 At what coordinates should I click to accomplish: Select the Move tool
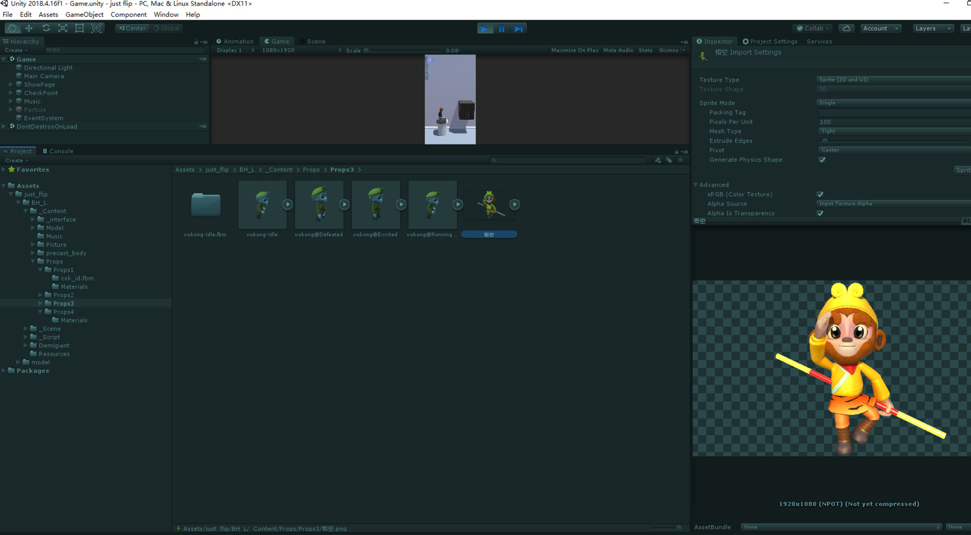[29, 28]
